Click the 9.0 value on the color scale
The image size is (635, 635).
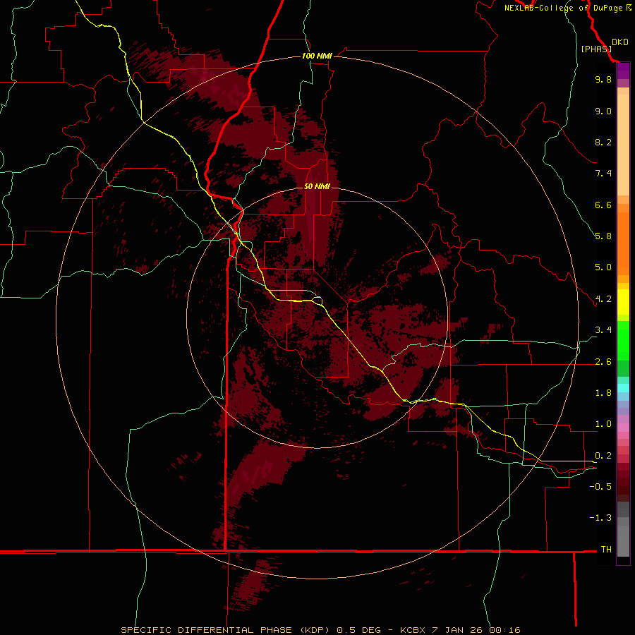[603, 111]
